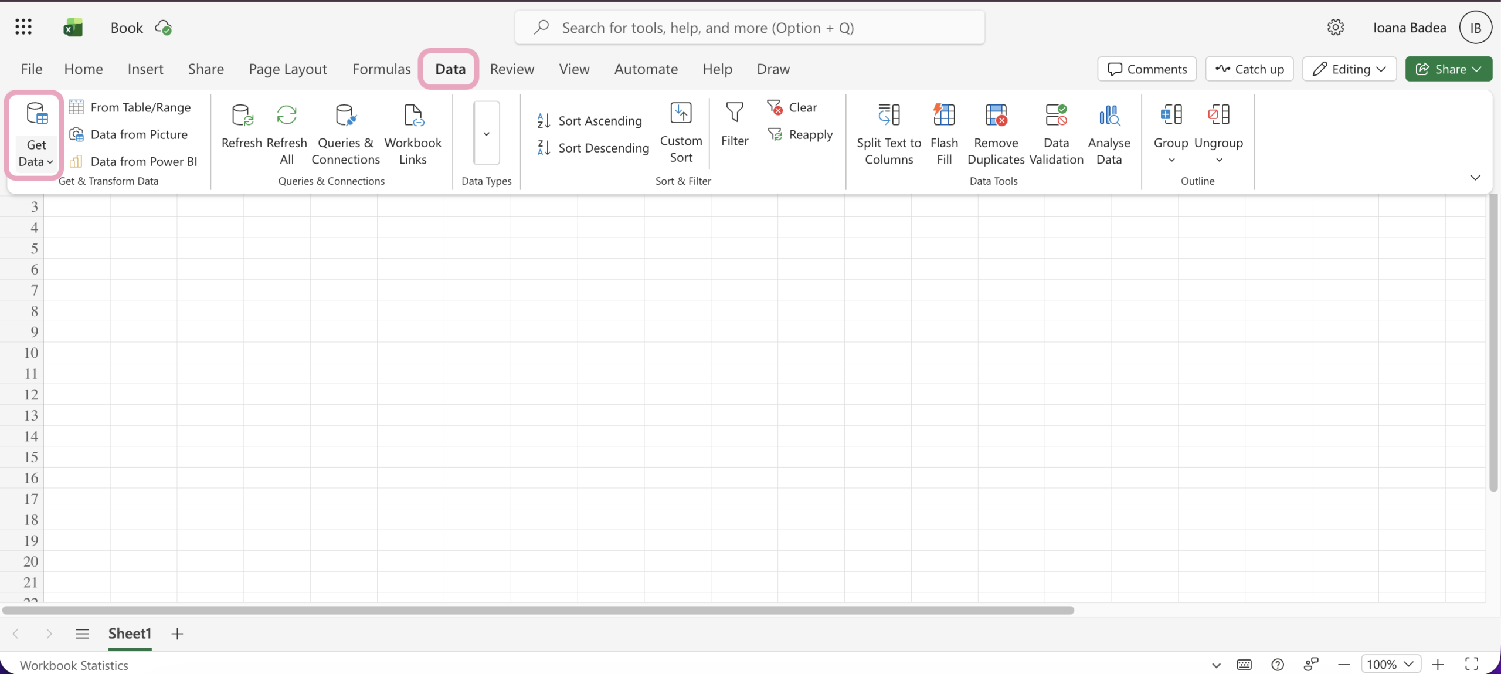
Task: Click the Comments button
Action: [1146, 69]
